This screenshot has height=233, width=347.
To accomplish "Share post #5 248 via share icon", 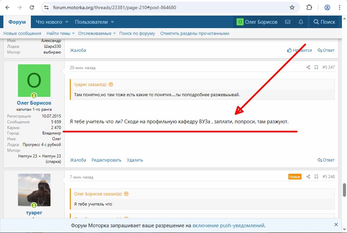I will pos(308,177).
